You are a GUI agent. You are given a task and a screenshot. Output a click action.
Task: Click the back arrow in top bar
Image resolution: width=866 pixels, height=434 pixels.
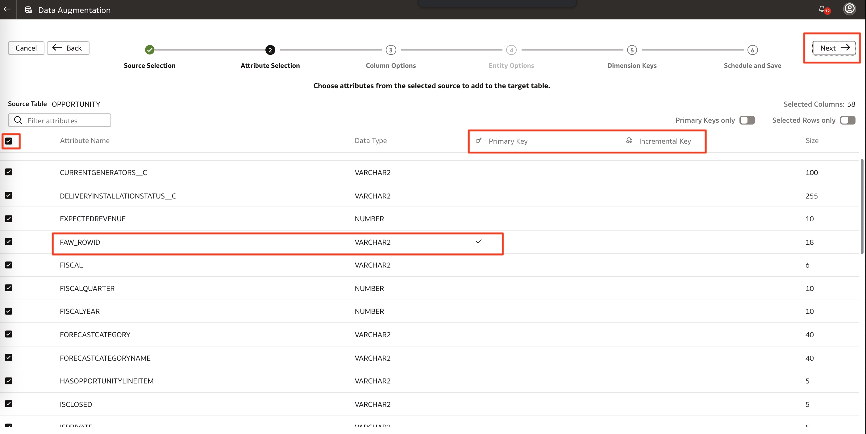coord(7,9)
